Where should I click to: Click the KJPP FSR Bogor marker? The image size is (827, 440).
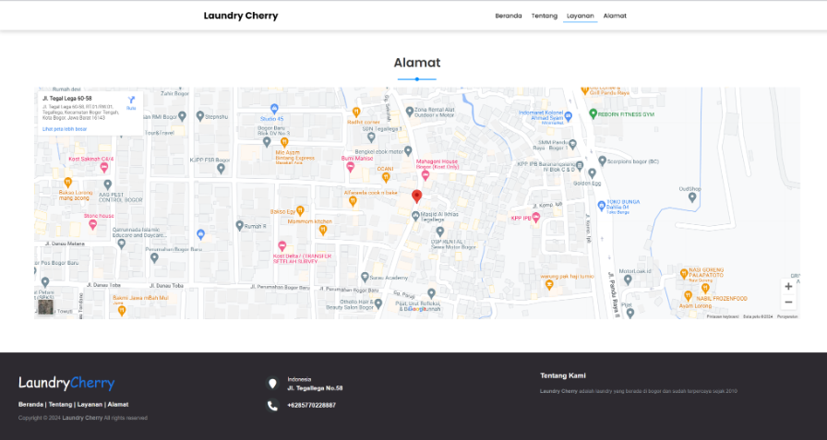221,169
